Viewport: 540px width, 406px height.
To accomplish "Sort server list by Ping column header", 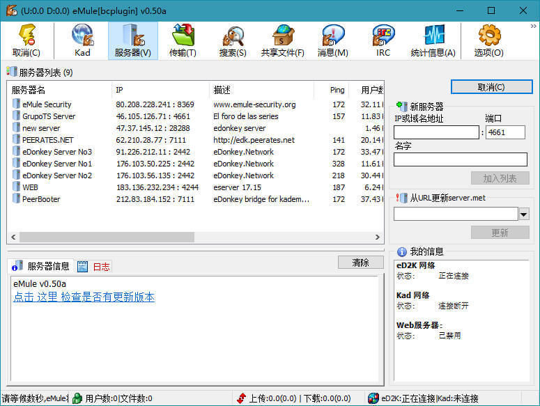I will pos(337,90).
